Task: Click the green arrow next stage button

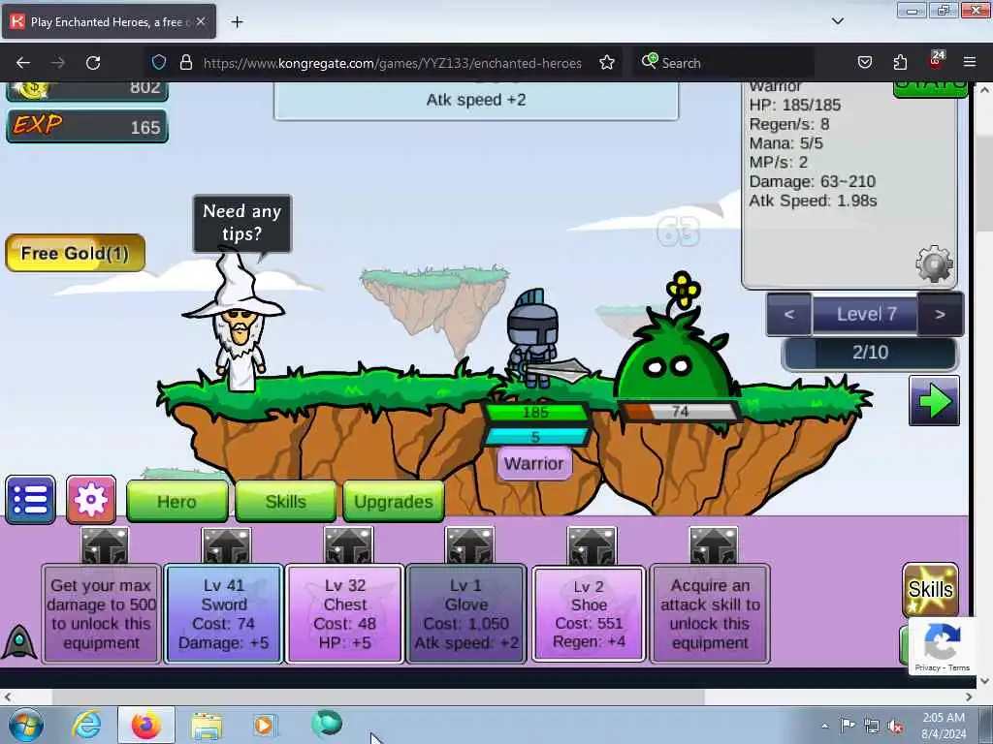Action: point(934,401)
